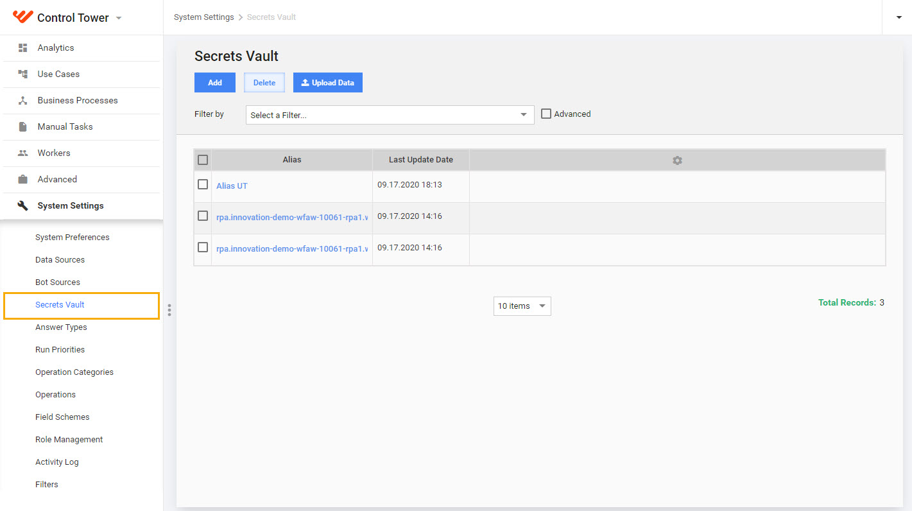Go to Answer Types
Viewport: 912px width, 511px height.
point(61,327)
